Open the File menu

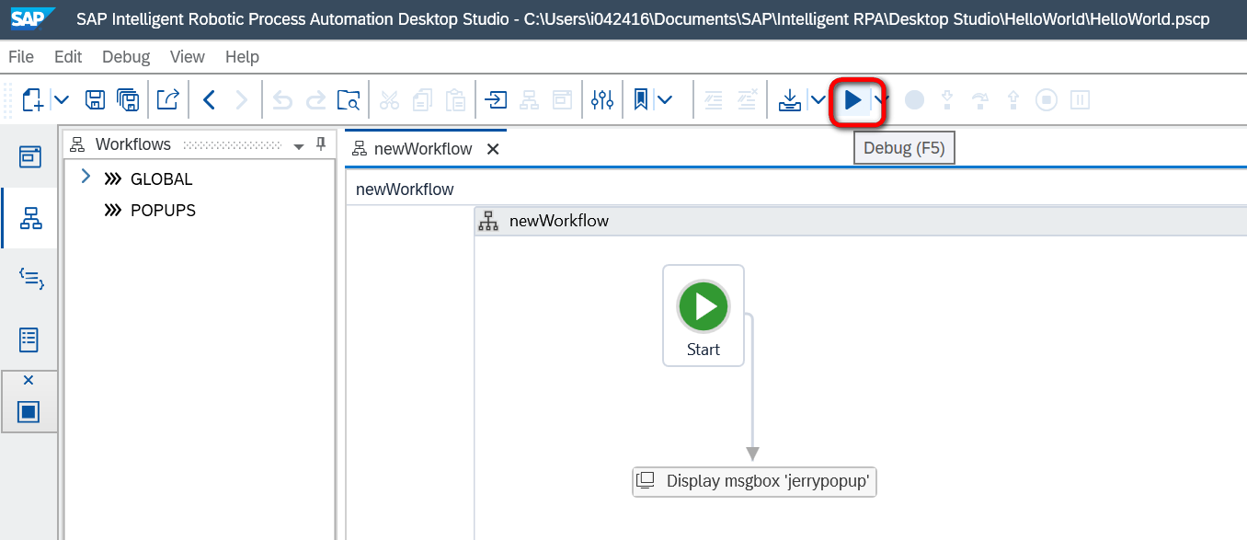(x=21, y=57)
